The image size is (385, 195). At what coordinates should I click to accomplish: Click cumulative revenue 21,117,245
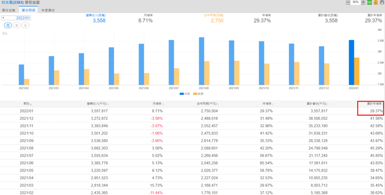point(317,156)
